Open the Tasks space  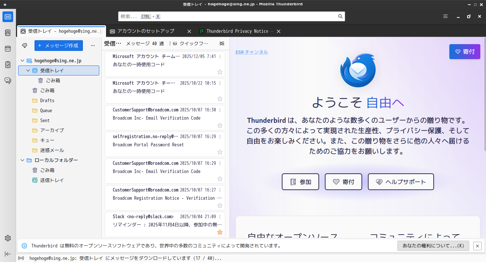coord(8,65)
